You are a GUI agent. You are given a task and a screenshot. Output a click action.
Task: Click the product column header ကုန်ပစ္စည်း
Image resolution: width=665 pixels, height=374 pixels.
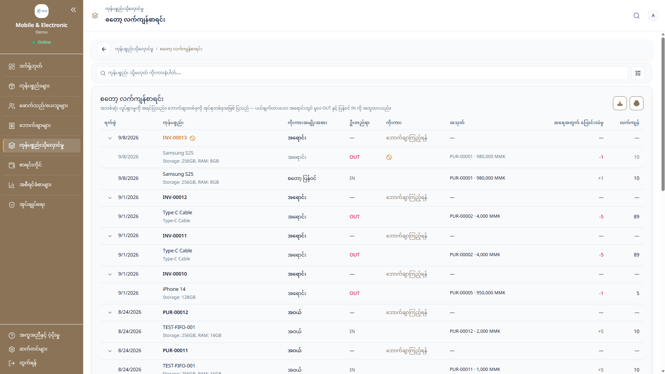173,123
